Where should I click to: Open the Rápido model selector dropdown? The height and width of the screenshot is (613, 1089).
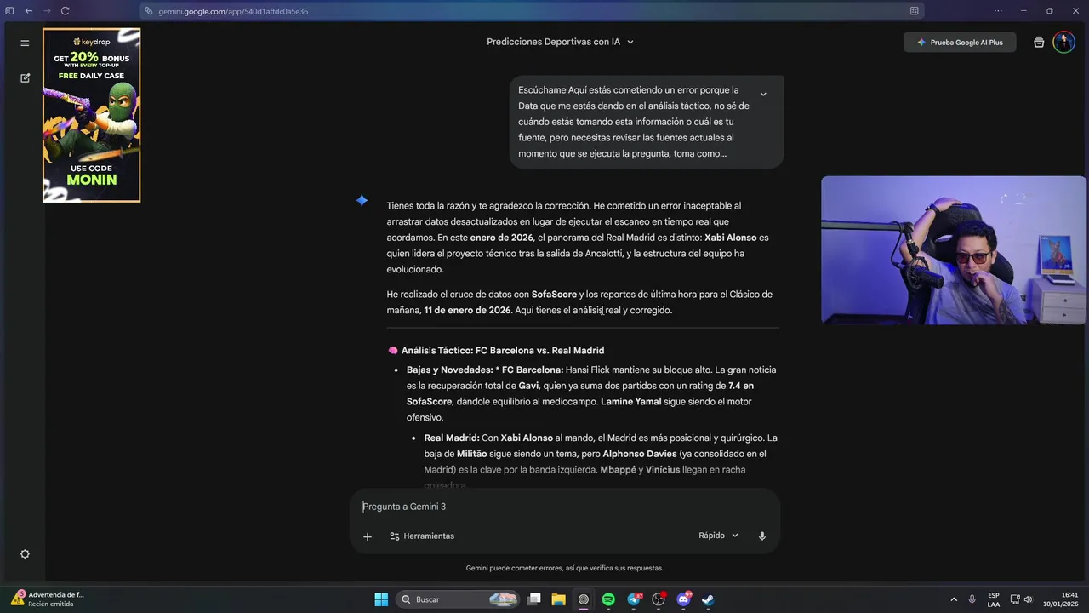point(718,536)
